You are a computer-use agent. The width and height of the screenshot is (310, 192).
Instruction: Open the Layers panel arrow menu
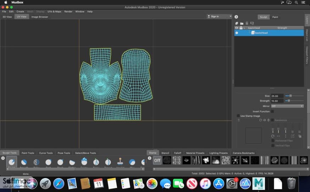pyautogui.click(x=236, y=17)
